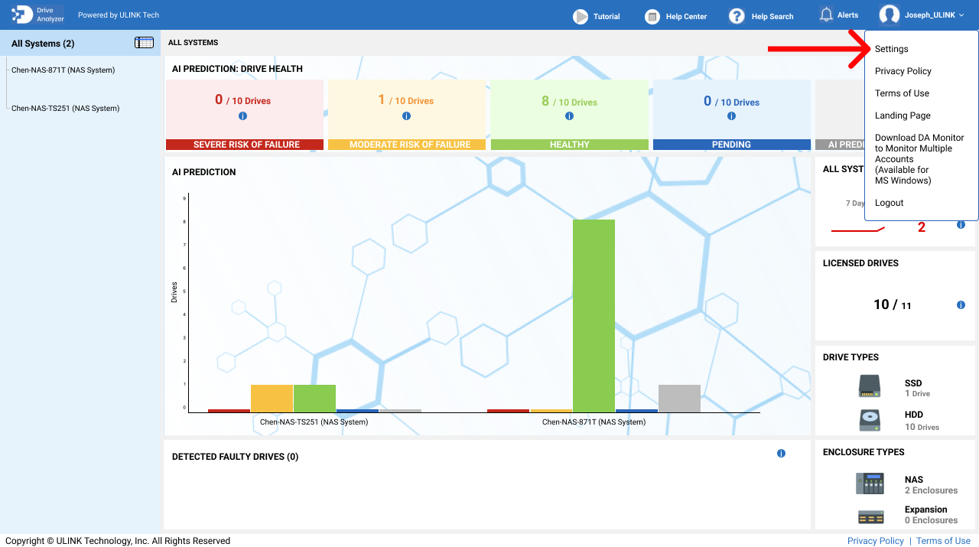Click info icon in Licensed Drives panel
The width and height of the screenshot is (979, 547).
[x=961, y=305]
